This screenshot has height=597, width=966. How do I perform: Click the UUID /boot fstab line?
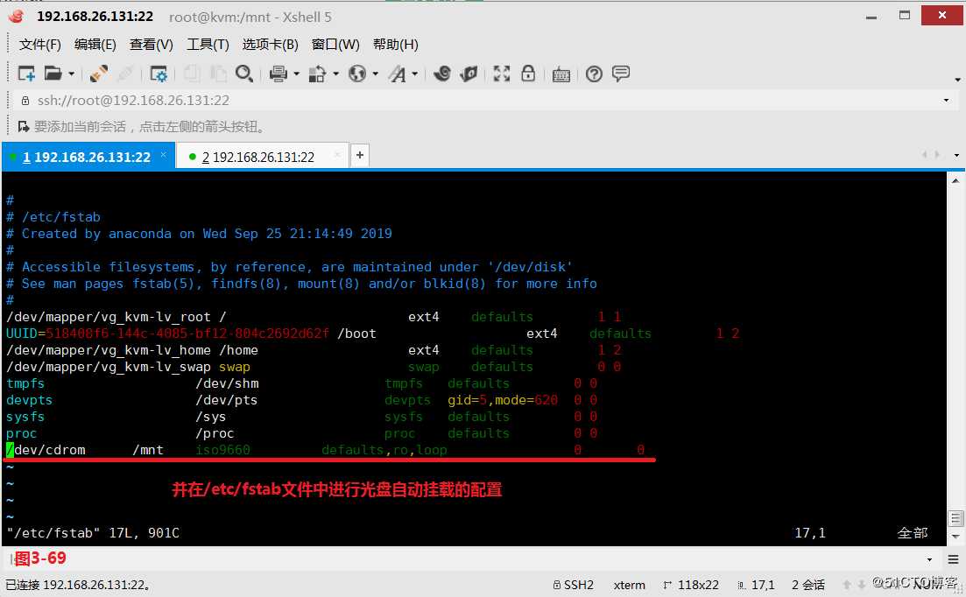373,334
